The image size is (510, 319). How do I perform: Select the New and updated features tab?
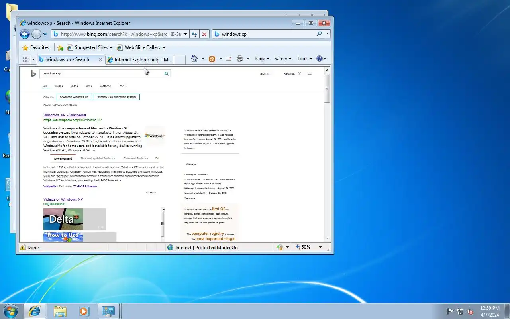98,158
